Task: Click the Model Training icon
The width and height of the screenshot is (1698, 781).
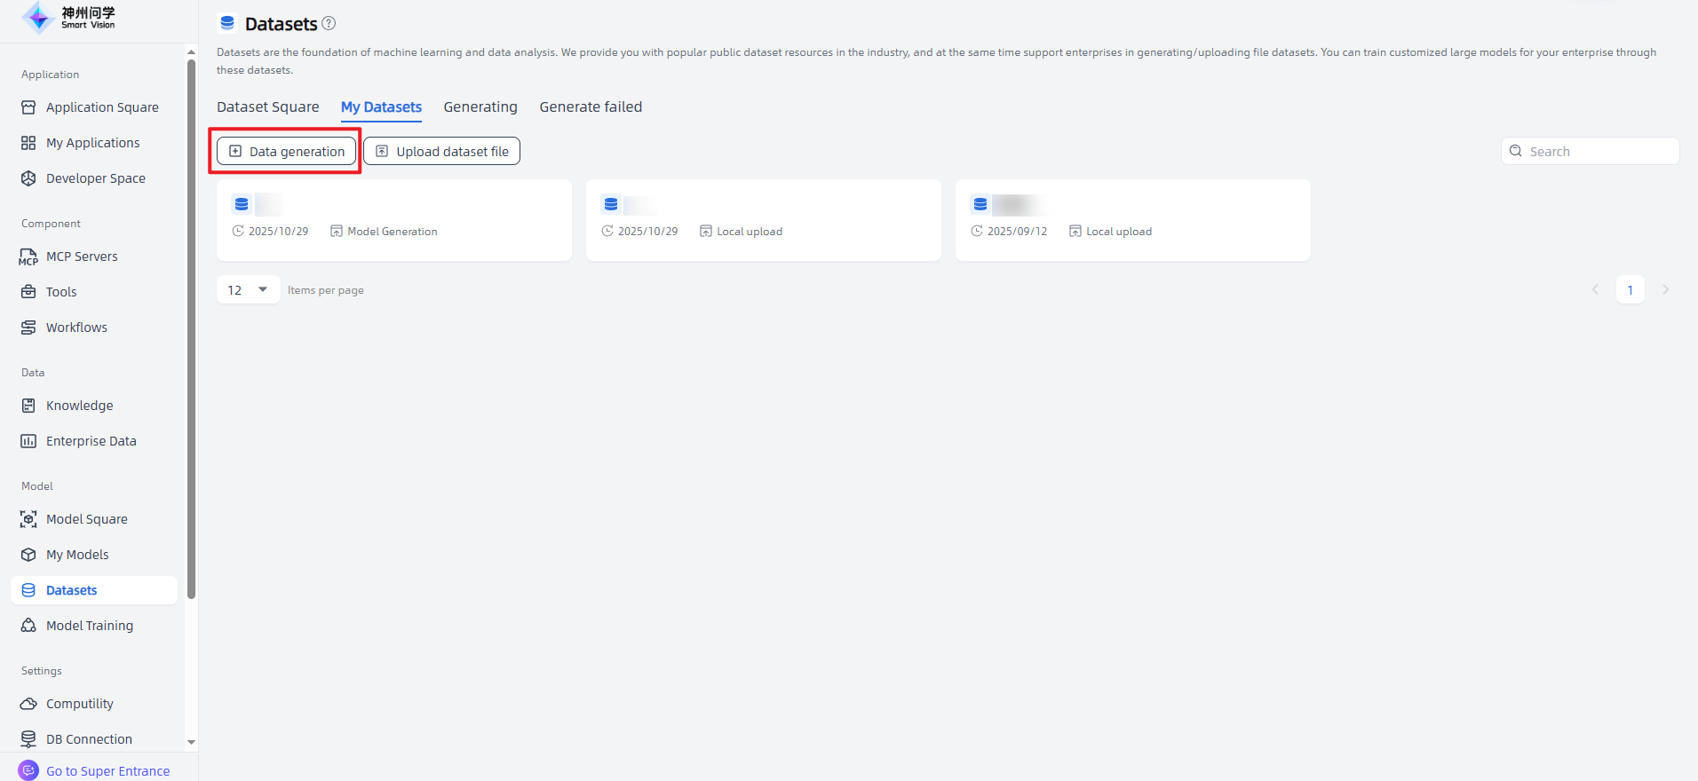Action: pos(28,626)
